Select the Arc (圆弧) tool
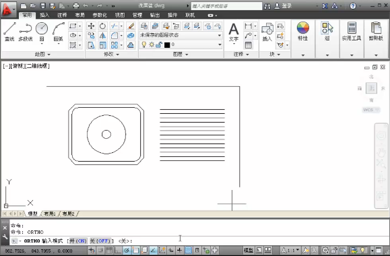Screen dimensions: 390x256 (59, 32)
